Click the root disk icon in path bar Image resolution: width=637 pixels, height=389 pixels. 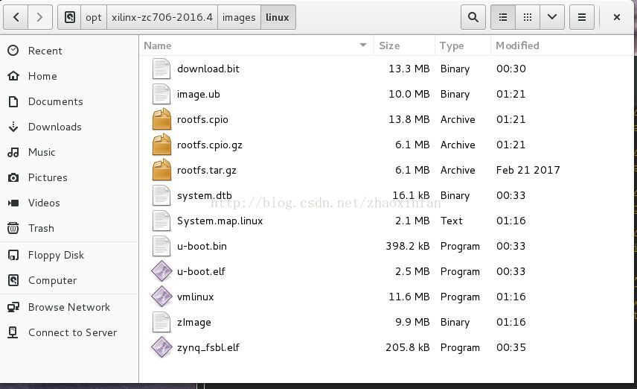[x=70, y=17]
